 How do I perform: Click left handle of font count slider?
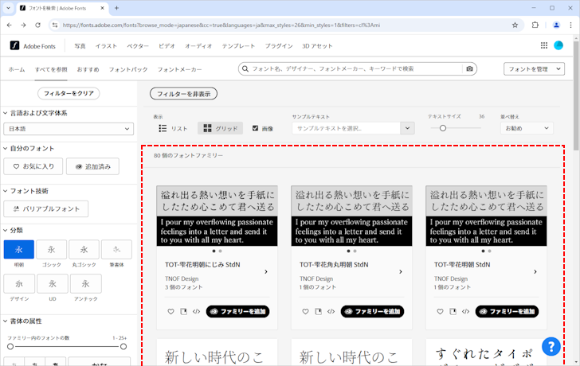(10, 346)
